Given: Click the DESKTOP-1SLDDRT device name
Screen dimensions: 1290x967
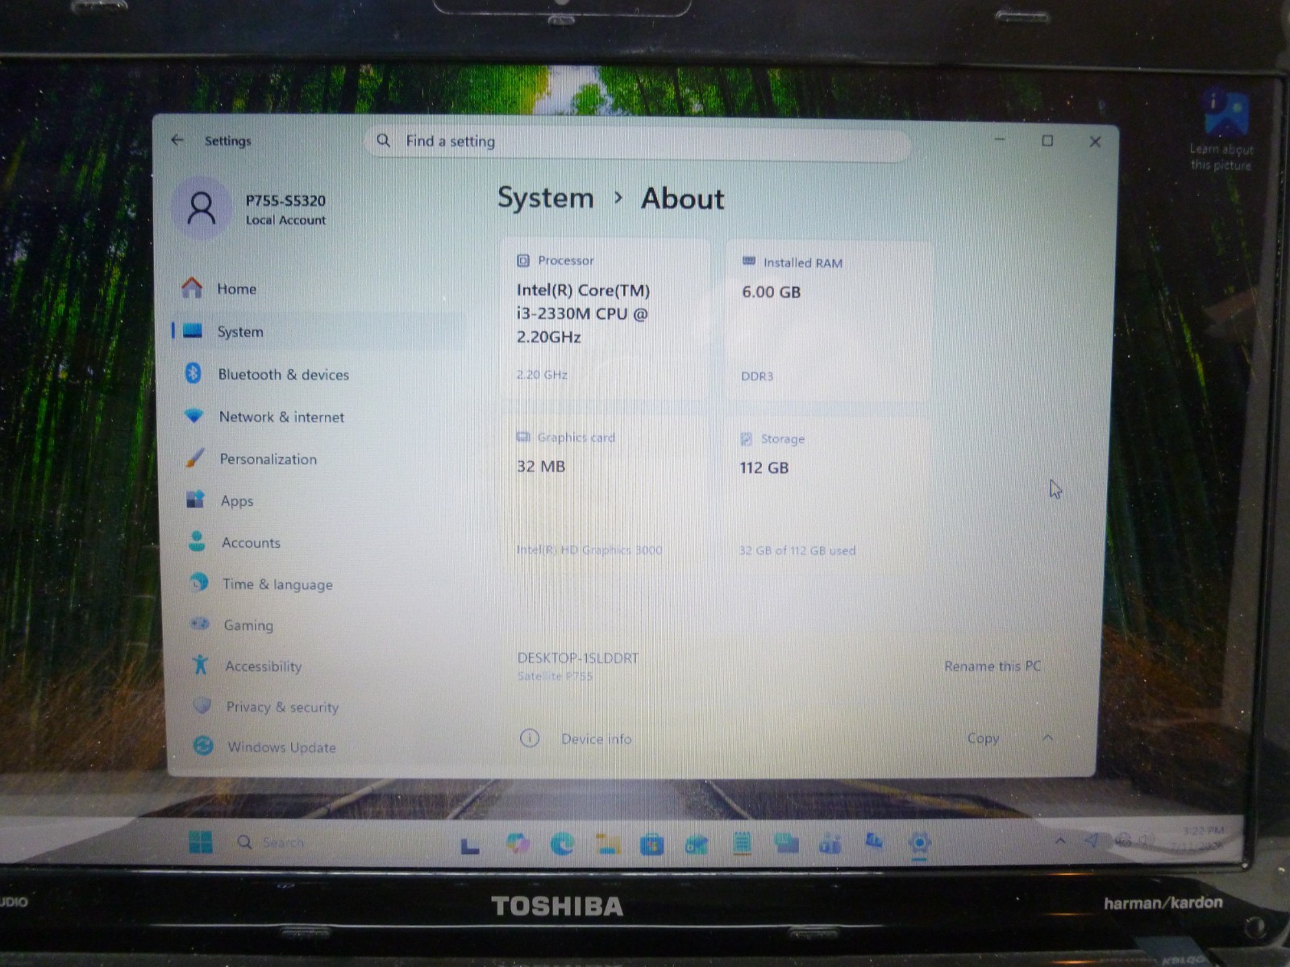Looking at the screenshot, I should [577, 658].
